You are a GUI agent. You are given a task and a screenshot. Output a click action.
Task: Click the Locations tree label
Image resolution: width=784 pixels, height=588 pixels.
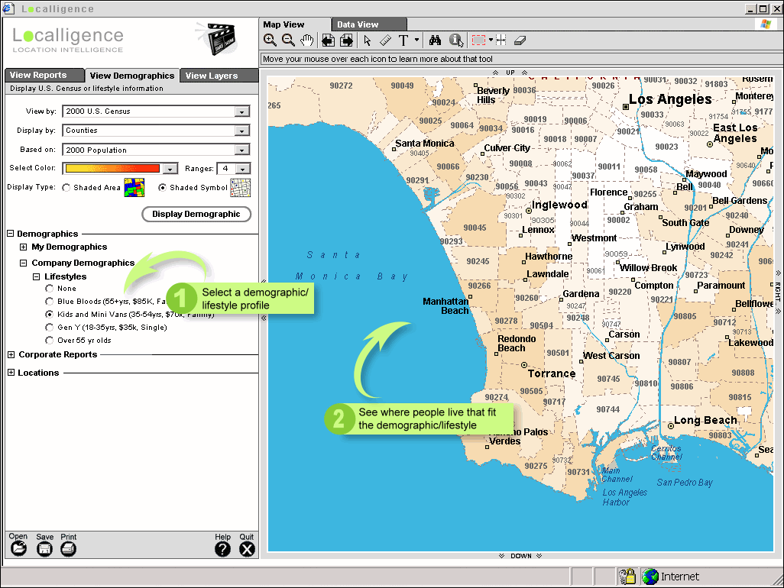click(38, 373)
